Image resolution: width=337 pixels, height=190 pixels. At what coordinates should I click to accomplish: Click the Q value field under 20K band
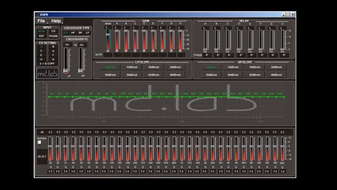pos(282,172)
